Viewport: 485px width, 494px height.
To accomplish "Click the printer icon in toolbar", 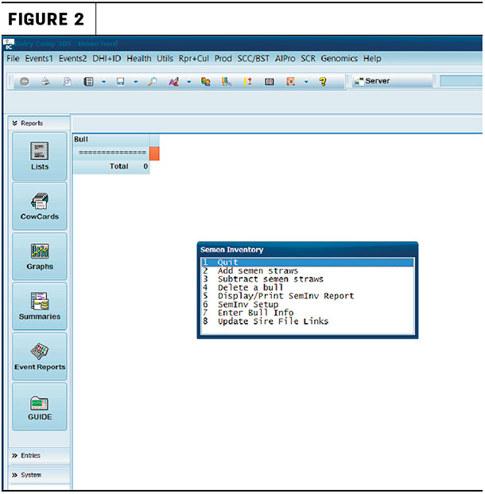I will (x=46, y=82).
